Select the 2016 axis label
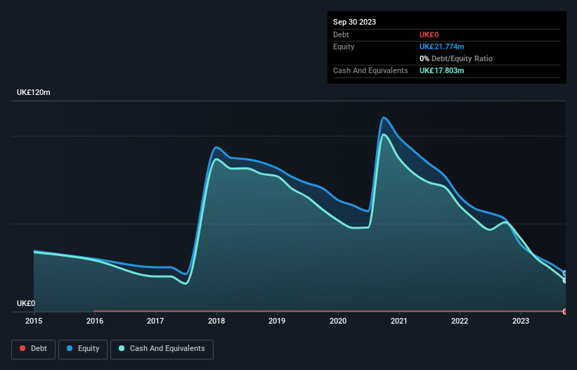Image resolution: width=577 pixels, height=370 pixels. point(95,321)
